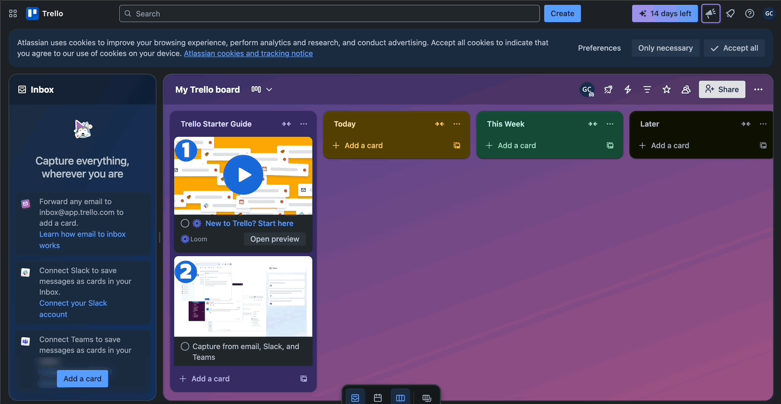Mark New to Trello card complete

(185, 224)
